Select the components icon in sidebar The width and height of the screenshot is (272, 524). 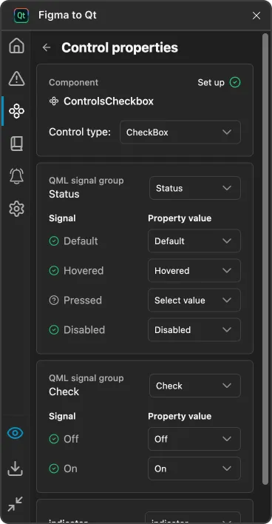tap(16, 111)
